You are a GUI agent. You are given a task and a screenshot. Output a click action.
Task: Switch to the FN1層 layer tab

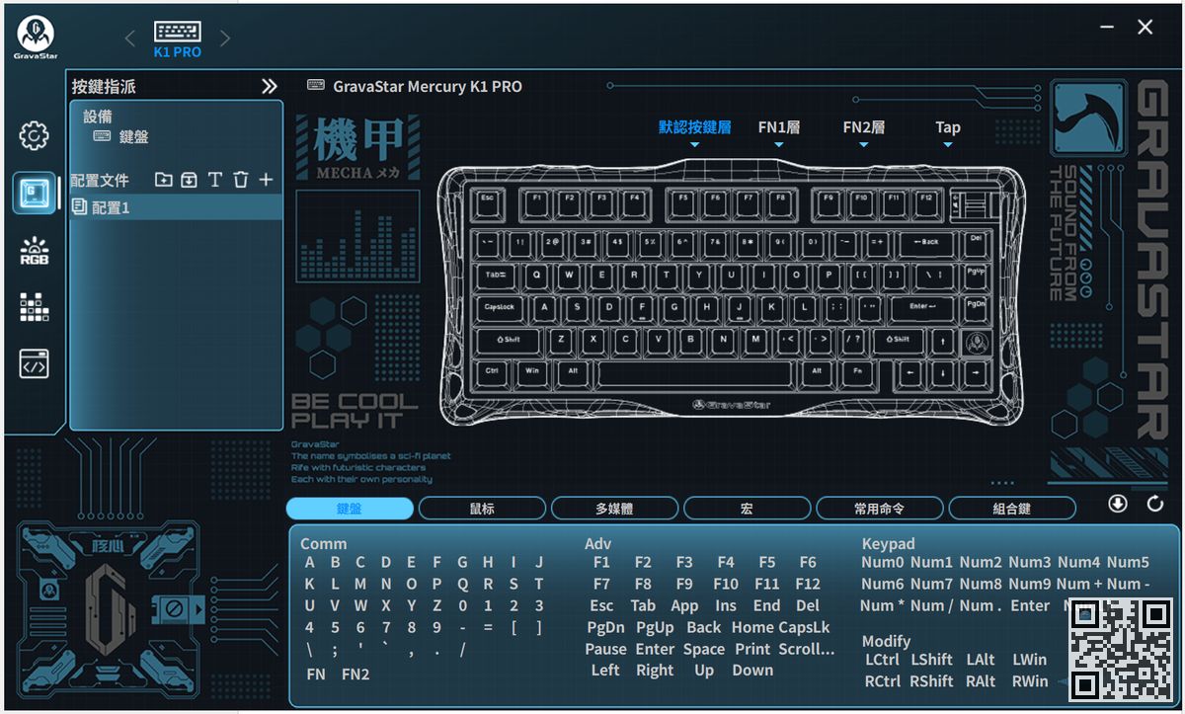tap(778, 127)
